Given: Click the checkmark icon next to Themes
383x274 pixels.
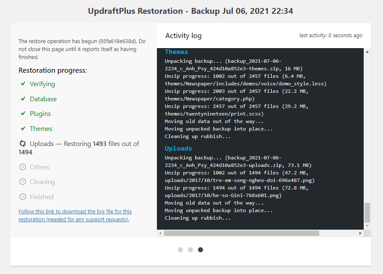Looking at the screenshot, I should point(23,129).
